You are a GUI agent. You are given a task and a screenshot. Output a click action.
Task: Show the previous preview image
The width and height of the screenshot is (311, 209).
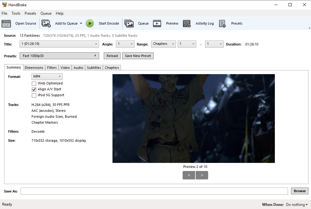pos(189,175)
